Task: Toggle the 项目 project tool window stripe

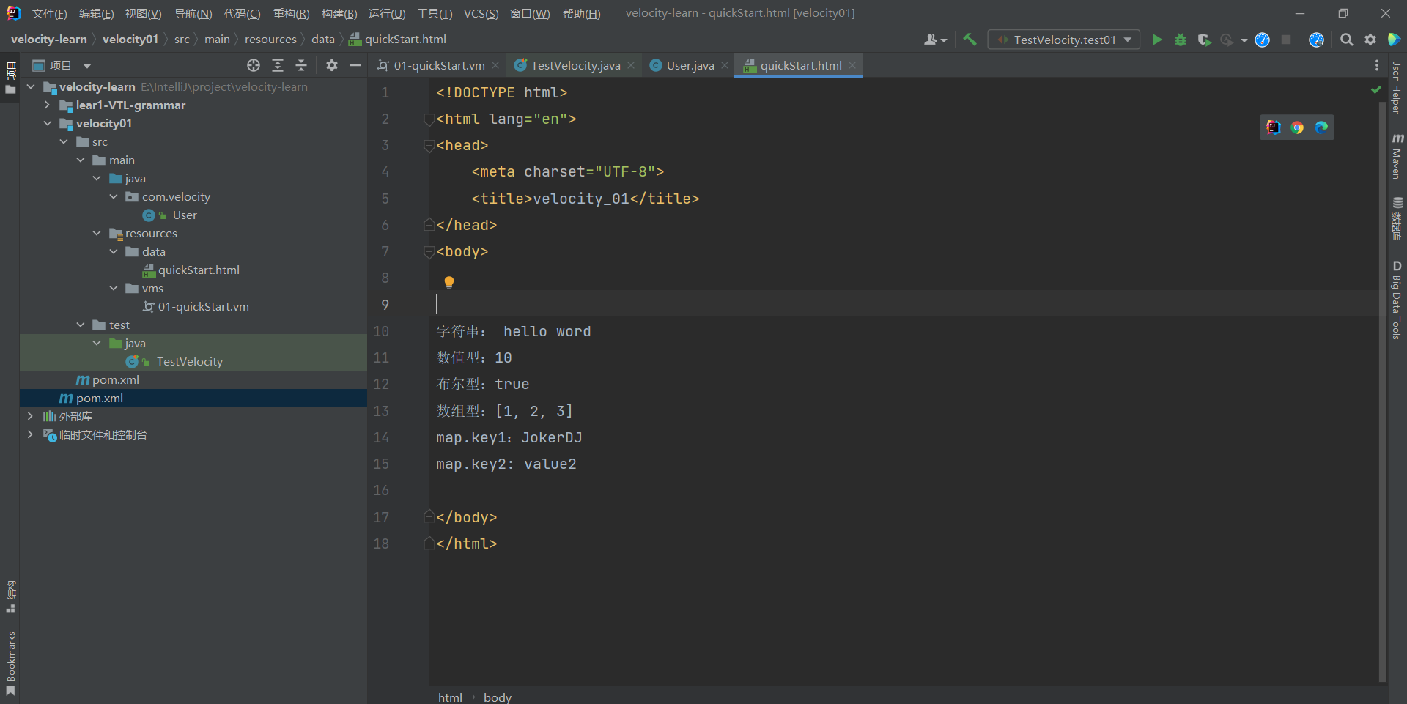Action: point(10,78)
